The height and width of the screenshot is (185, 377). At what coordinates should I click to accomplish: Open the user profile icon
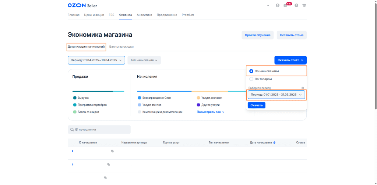click(x=277, y=6)
